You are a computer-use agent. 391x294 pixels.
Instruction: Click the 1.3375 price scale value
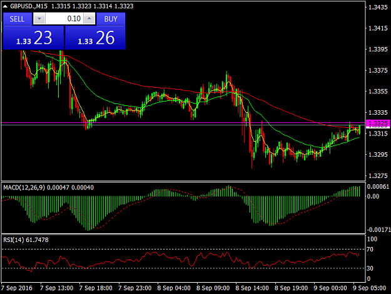(378, 70)
